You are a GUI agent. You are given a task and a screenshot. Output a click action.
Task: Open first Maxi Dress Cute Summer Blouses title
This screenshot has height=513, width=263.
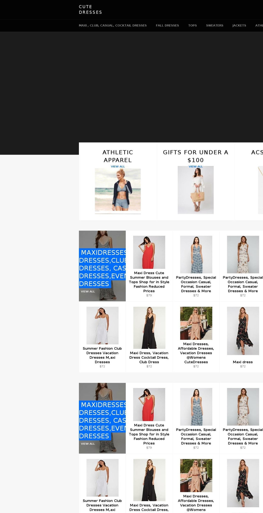[x=149, y=282]
